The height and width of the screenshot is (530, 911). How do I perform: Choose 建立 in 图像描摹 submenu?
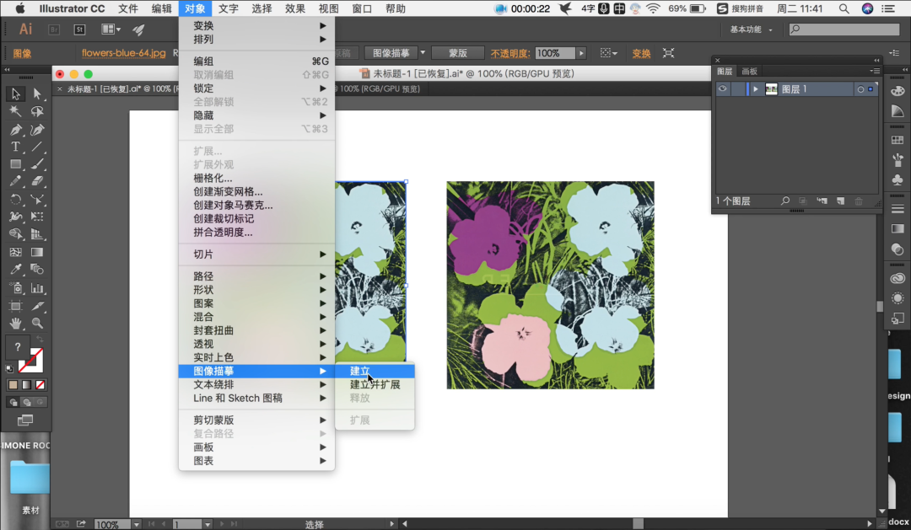(x=375, y=371)
